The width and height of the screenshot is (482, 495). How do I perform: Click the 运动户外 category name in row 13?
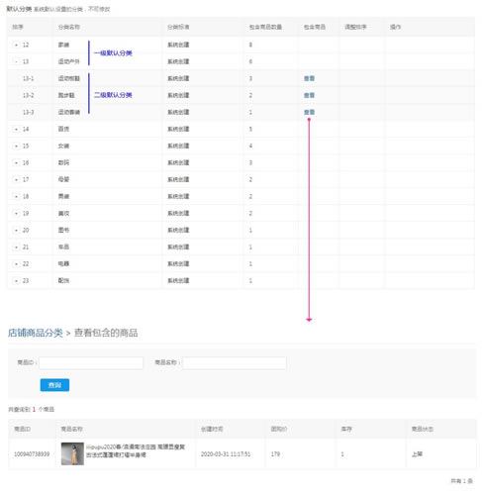click(x=69, y=61)
